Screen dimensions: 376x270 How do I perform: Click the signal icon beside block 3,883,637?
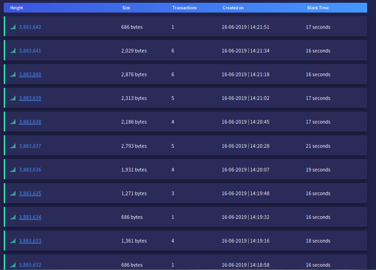[13, 146]
